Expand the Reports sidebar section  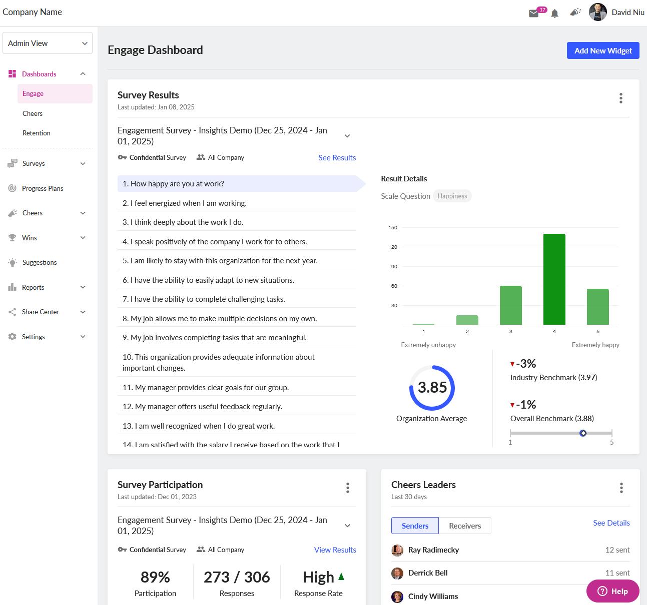pyautogui.click(x=83, y=287)
